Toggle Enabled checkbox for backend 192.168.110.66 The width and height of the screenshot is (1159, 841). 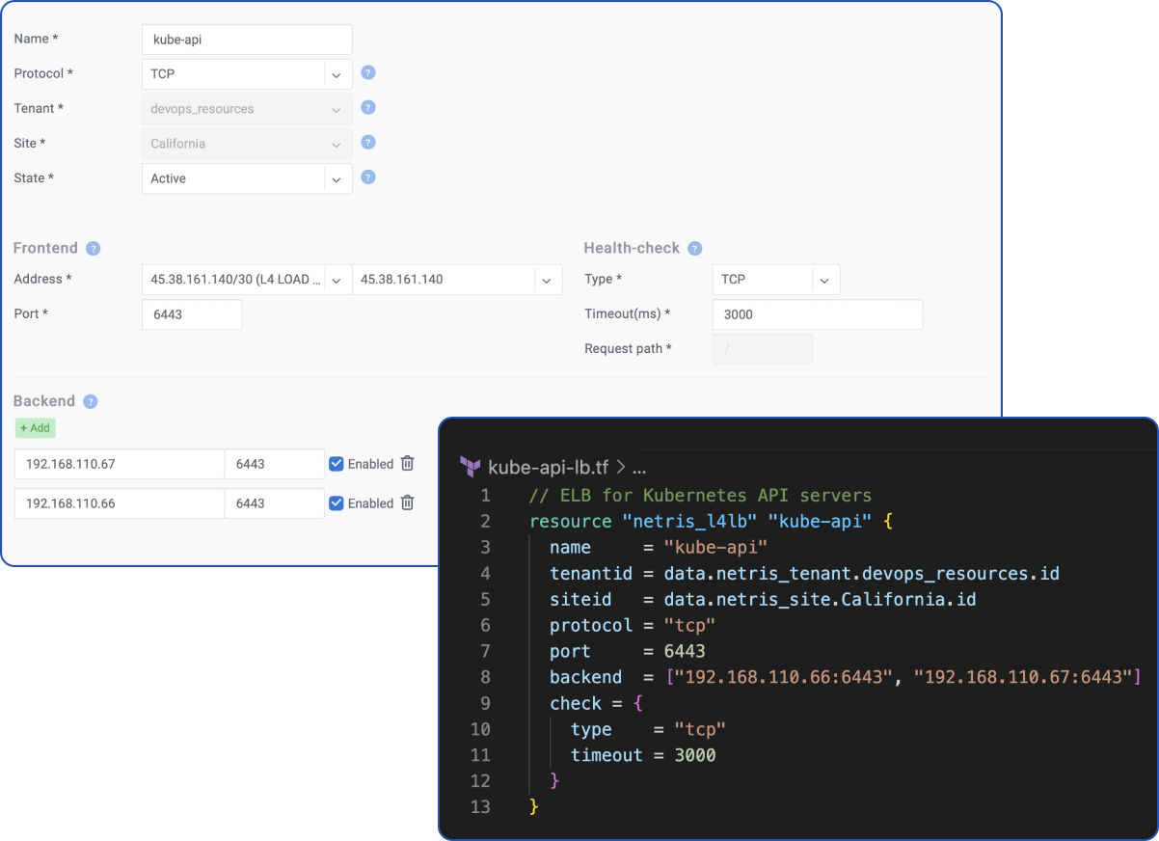click(x=336, y=503)
